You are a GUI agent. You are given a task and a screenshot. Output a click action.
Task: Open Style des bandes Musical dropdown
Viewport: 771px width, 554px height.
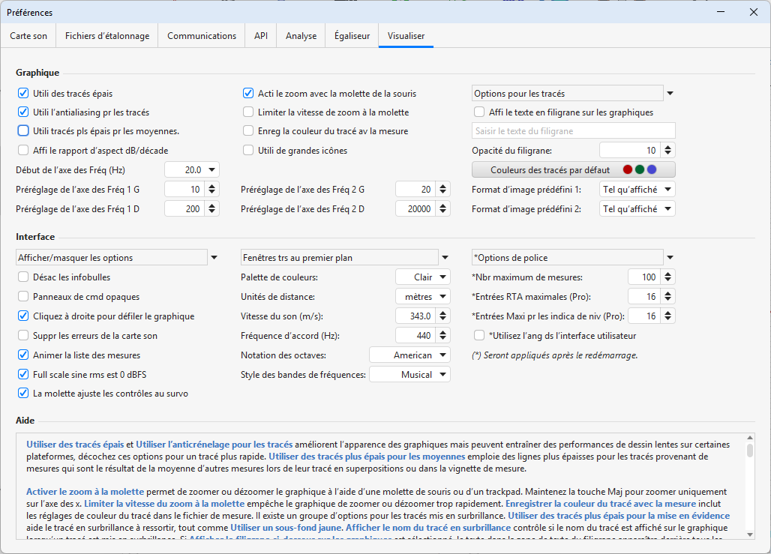click(x=409, y=375)
